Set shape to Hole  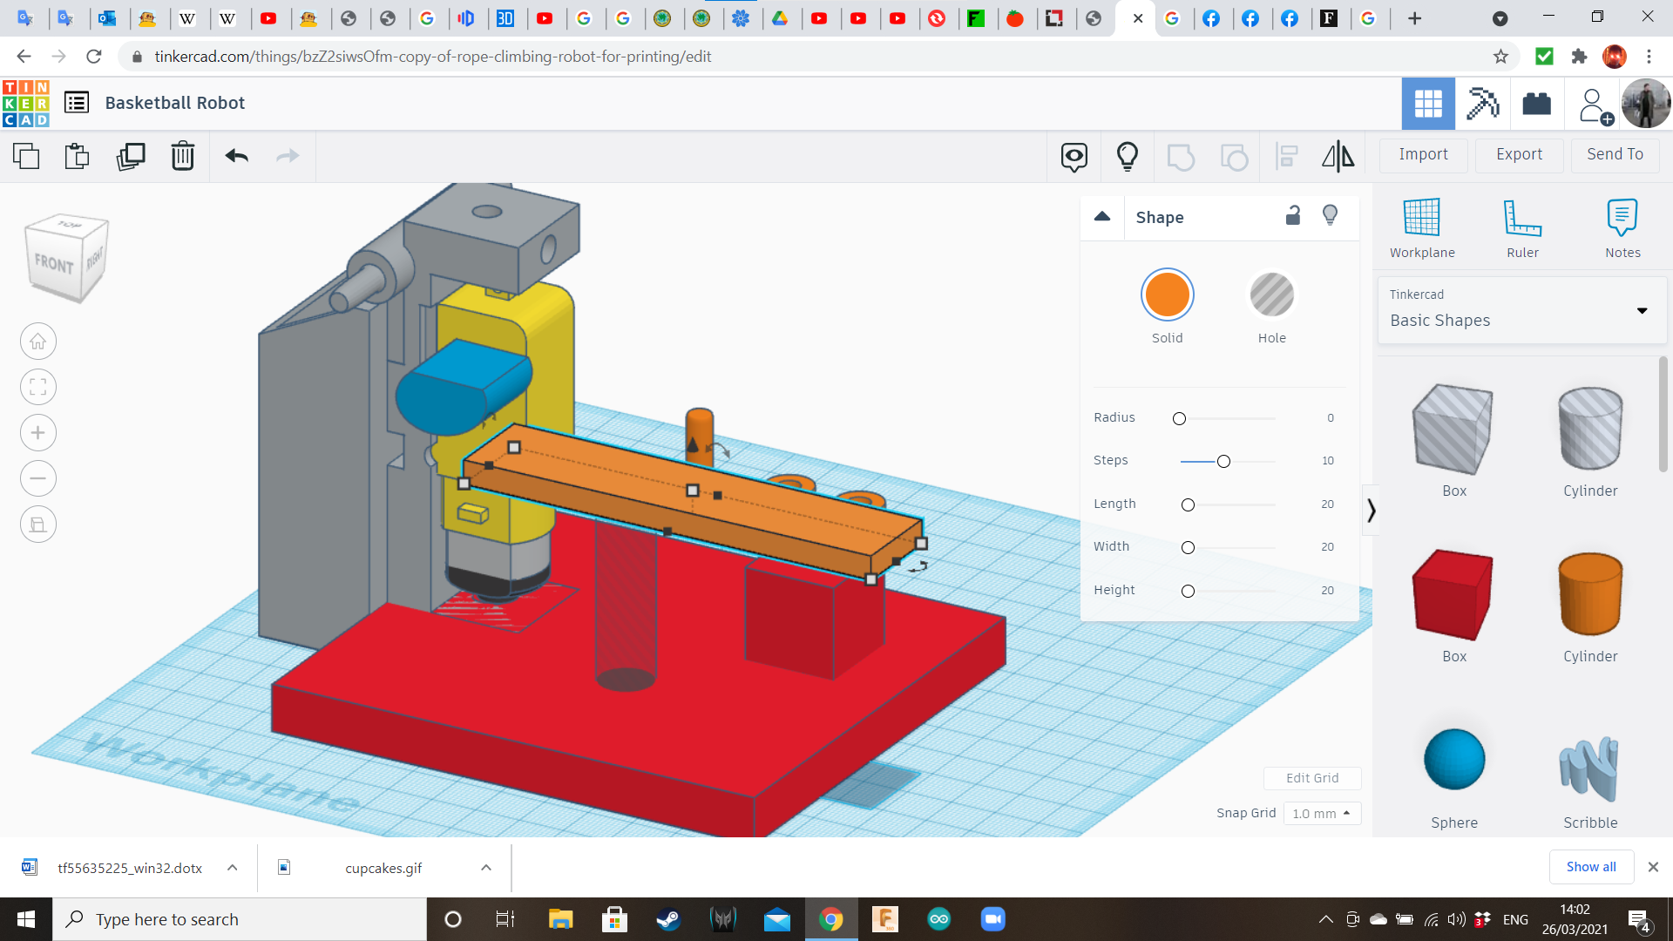click(x=1271, y=295)
